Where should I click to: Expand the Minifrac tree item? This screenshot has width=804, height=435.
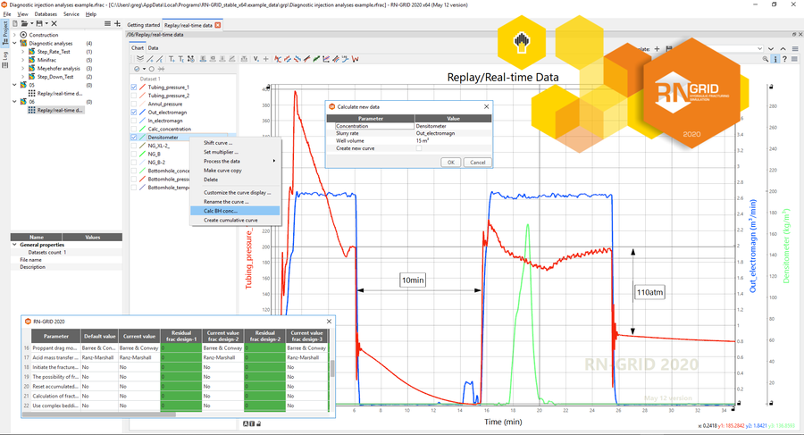pos(23,60)
